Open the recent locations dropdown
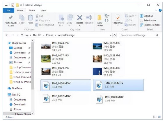Screen dimensions: 165x122 click(17, 35)
